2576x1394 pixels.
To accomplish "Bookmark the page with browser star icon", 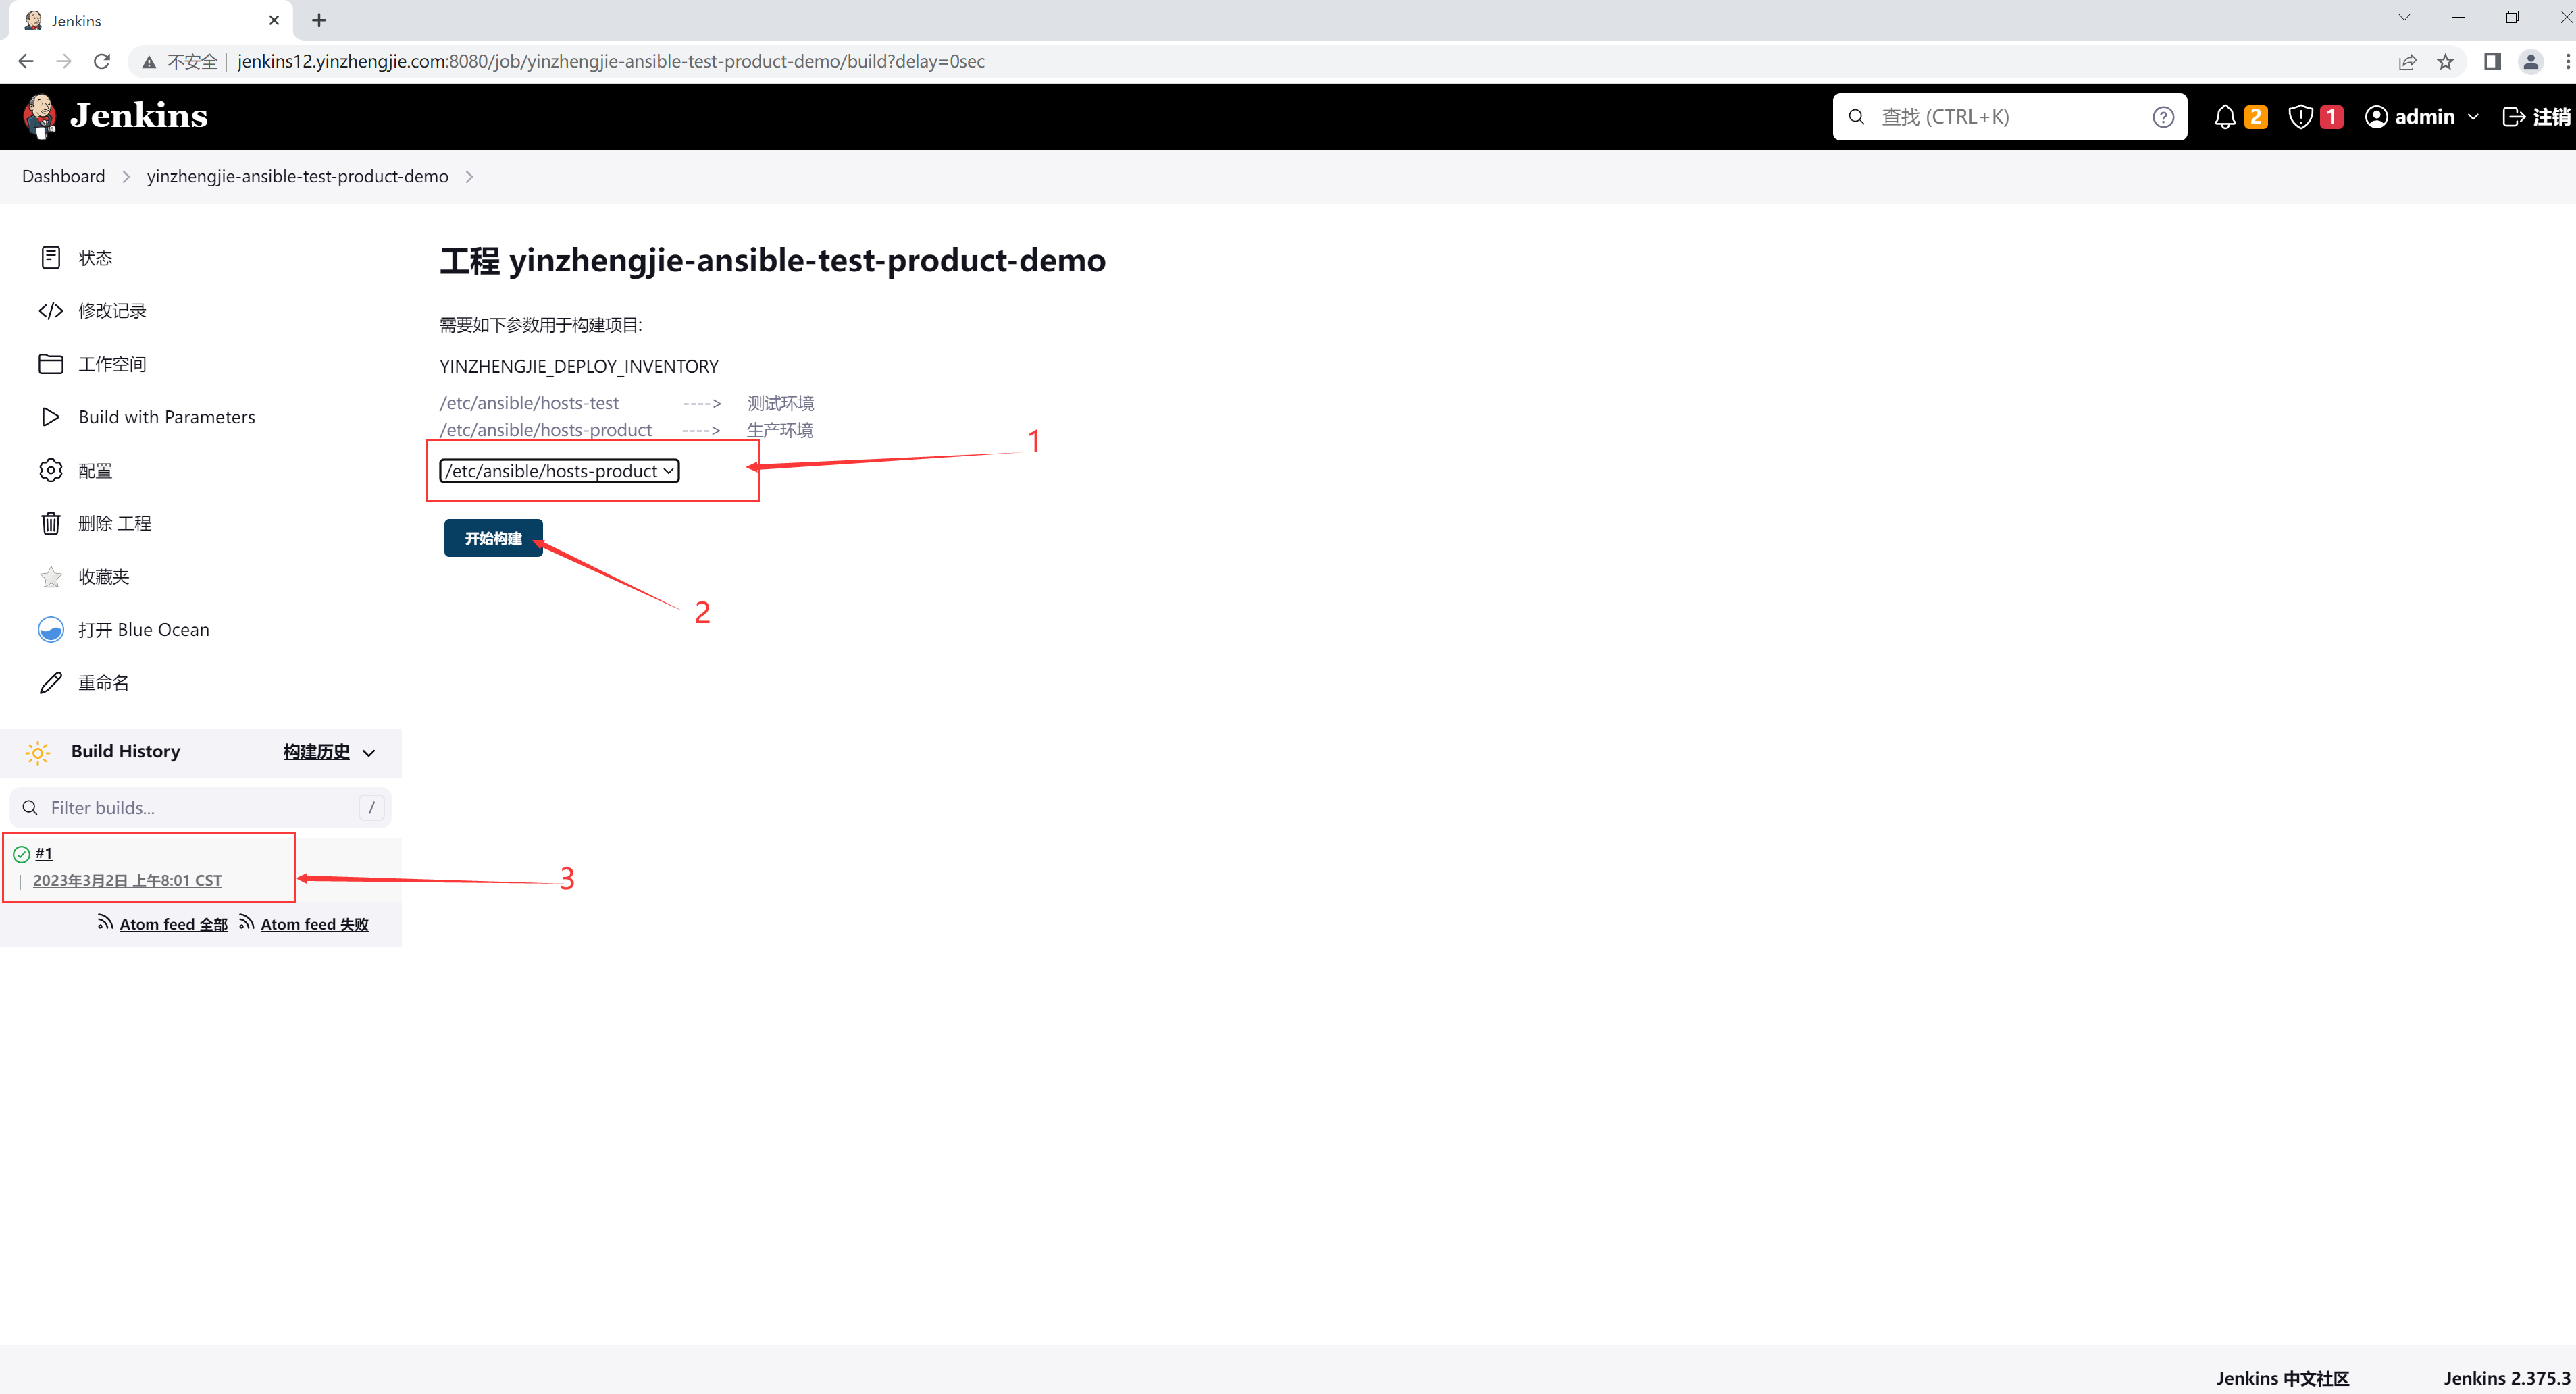I will tap(2445, 62).
